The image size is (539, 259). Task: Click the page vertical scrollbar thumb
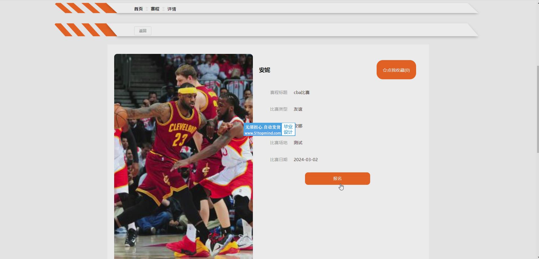[538, 109]
